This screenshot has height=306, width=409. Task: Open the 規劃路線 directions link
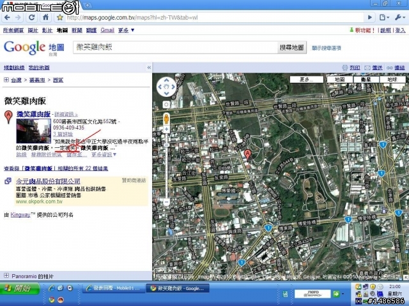point(14,68)
